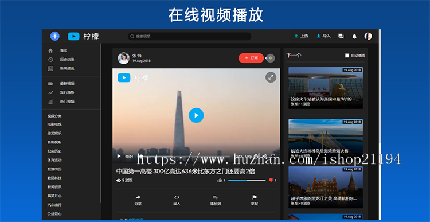Click the trending arrow icon
The height and width of the screenshot is (222, 430).
pos(50,93)
